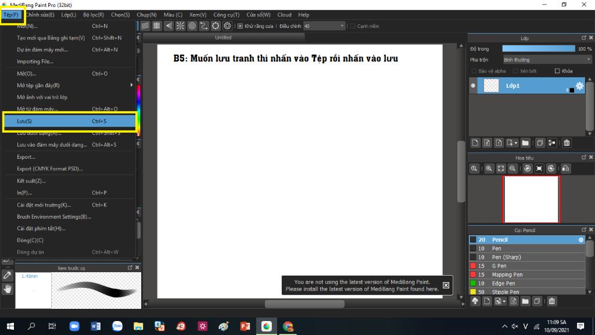Screen dimensions: 595x335
Task: Open Cloud menu
Action: 284,15
